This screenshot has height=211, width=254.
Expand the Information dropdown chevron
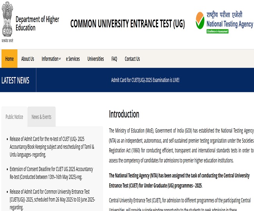(x=60, y=59)
